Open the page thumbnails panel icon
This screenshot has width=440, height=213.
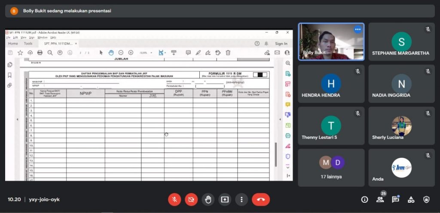(10, 65)
